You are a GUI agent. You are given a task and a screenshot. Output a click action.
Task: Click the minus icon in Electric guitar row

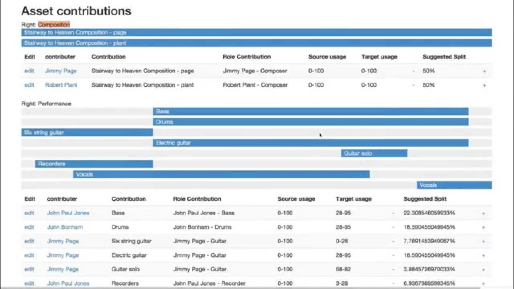(x=394, y=255)
